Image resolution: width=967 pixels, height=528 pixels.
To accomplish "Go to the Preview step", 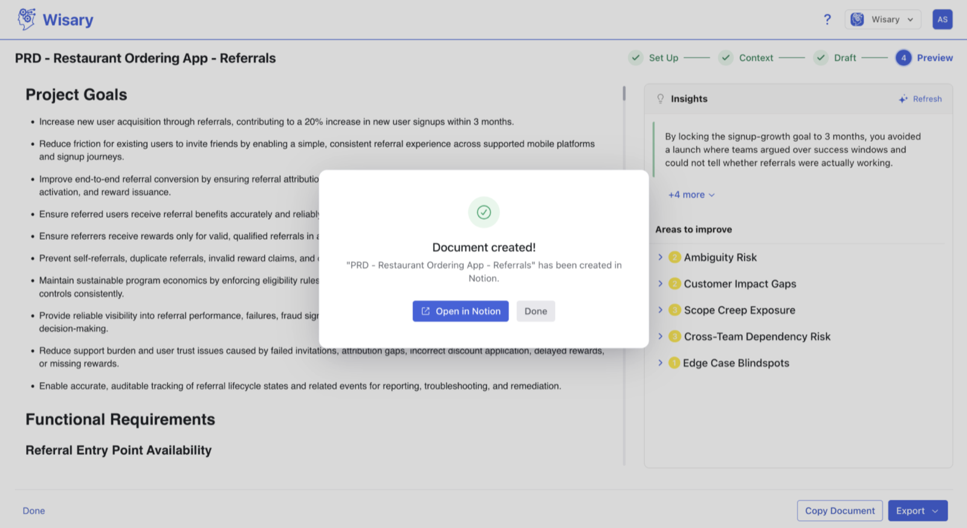I will 935,58.
